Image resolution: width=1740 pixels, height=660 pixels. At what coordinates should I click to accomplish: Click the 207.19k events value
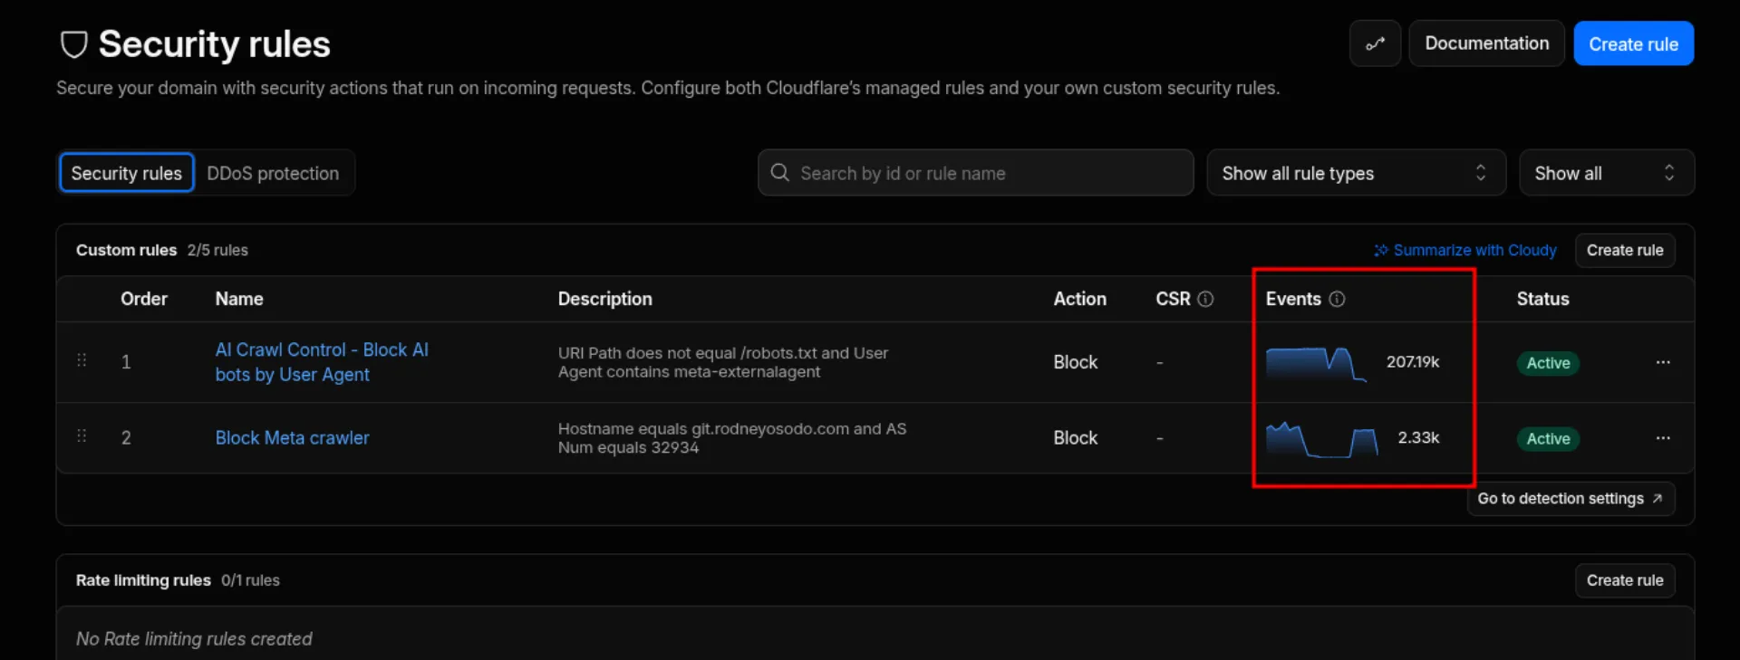tap(1413, 362)
